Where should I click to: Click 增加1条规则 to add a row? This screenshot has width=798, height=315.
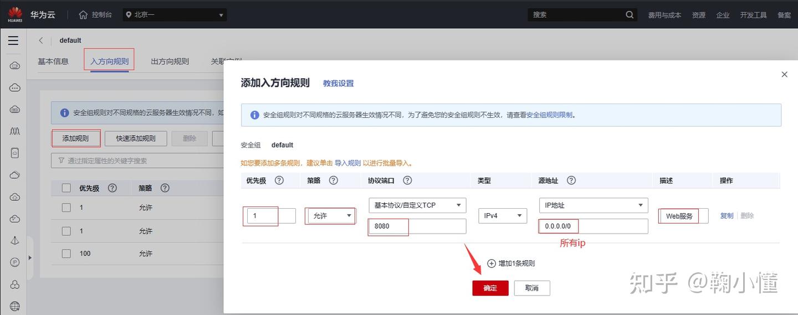click(x=511, y=264)
